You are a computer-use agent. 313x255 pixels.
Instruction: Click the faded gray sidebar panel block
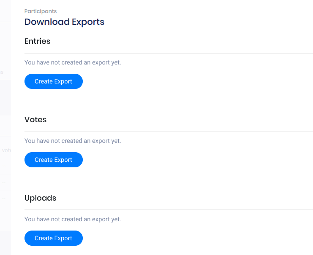tap(5, 97)
